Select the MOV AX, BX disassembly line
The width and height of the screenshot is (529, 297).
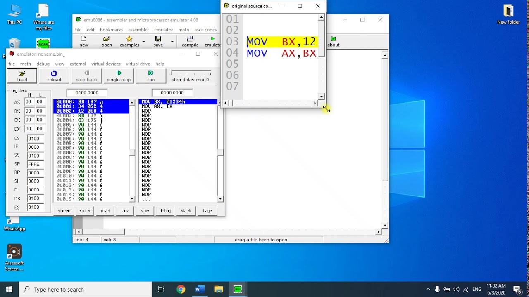[178, 106]
